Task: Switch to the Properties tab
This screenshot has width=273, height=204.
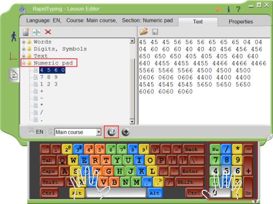Action: pos(241,22)
